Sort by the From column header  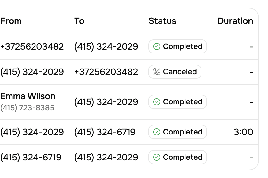pos(11,21)
